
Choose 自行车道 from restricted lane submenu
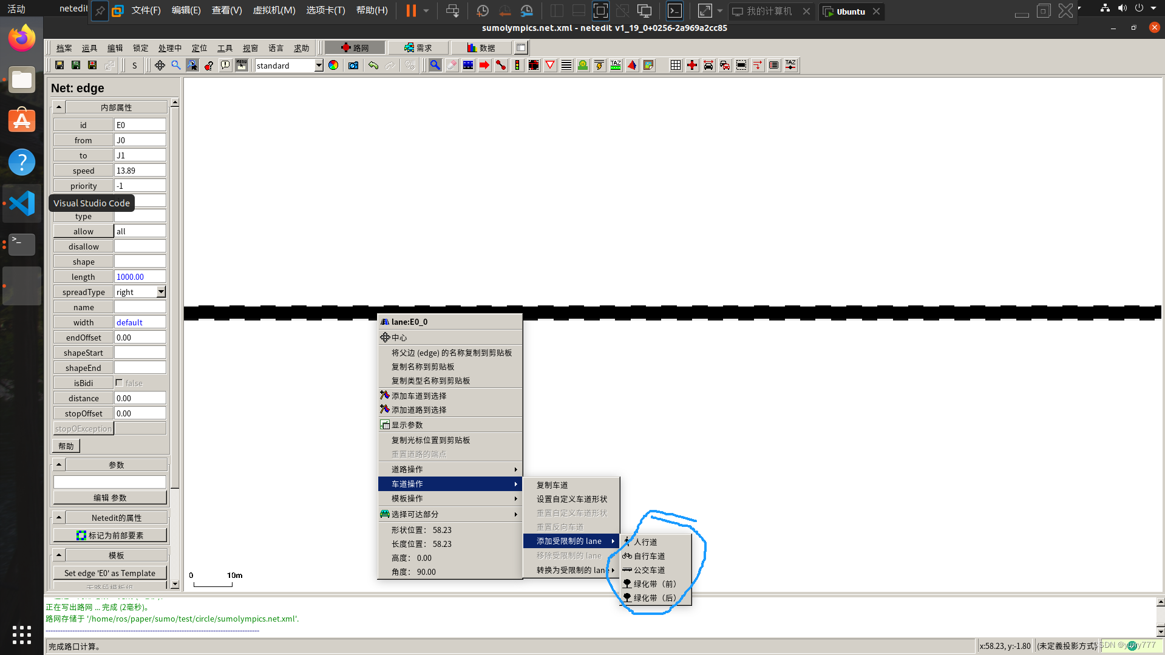[656, 556]
